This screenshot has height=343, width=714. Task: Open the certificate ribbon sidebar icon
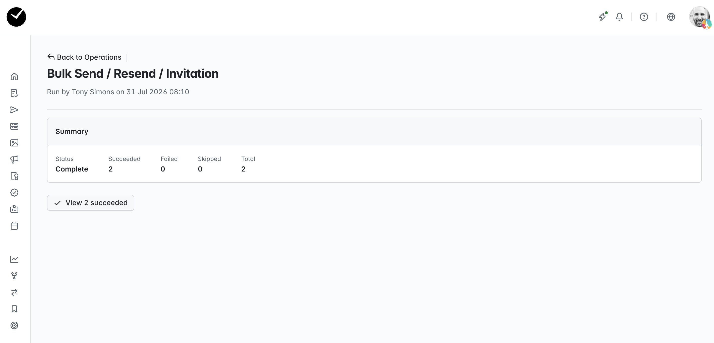click(14, 176)
